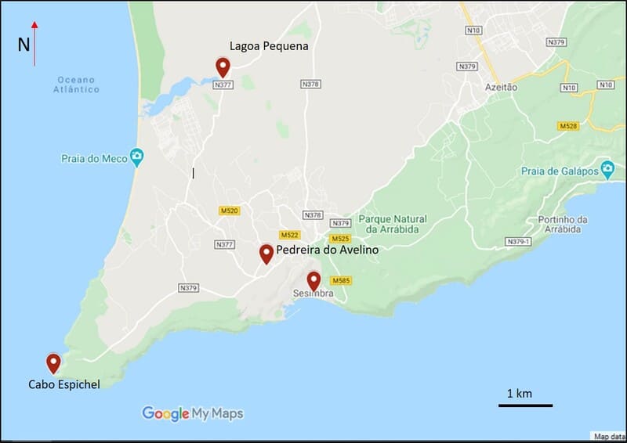Image resolution: width=627 pixels, height=443 pixels.
Task: Click the Oceano Atlântico label
Action: (x=76, y=85)
